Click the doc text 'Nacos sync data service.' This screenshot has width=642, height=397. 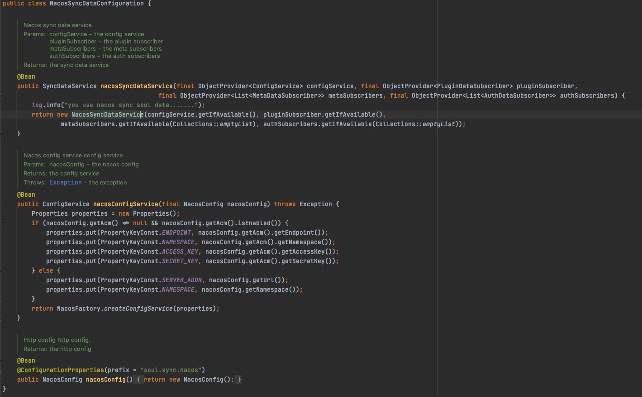[x=58, y=25]
